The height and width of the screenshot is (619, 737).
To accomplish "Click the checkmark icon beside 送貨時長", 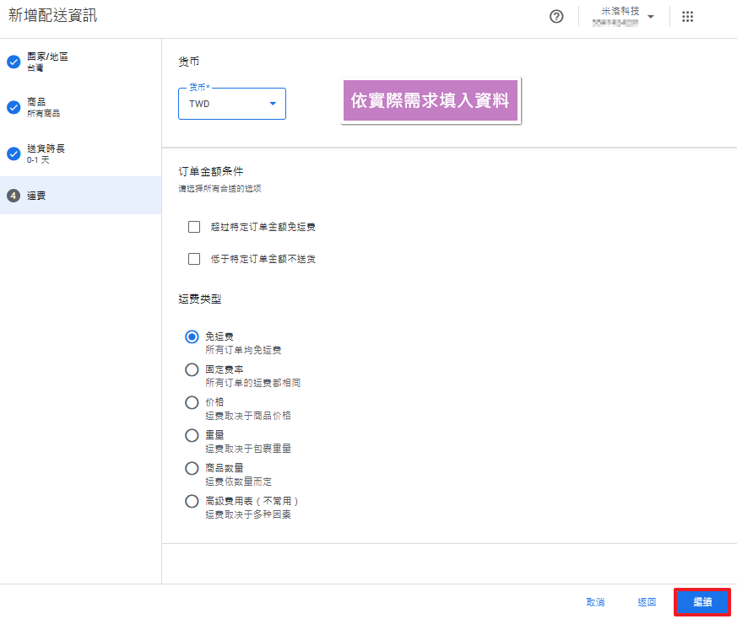I will [14, 153].
